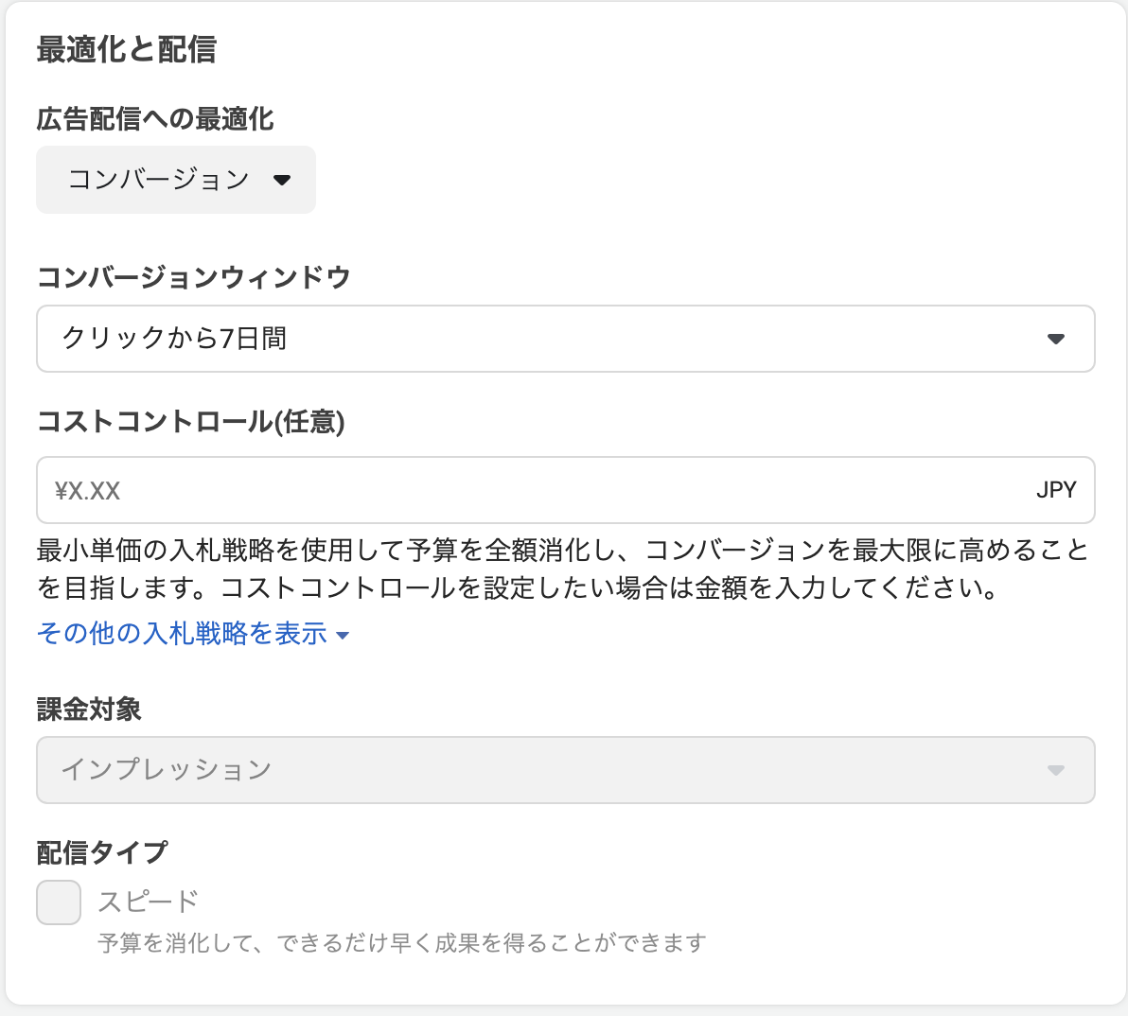The image size is (1128, 1016).
Task: Expand the クリックから7日間 conversion window dropdown
Action: (565, 339)
